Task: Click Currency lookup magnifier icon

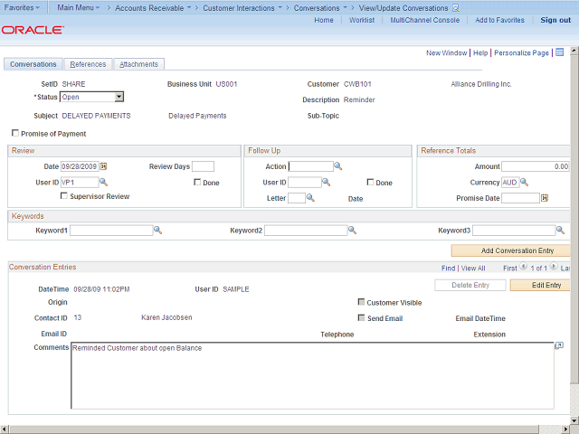Action: [524, 182]
